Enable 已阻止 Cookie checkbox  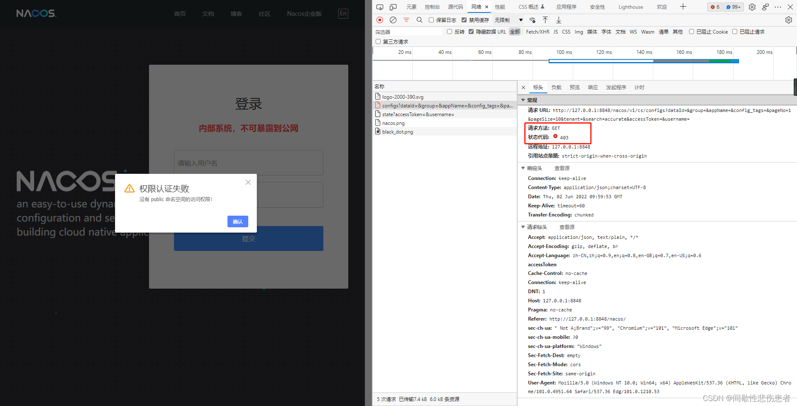coord(692,32)
